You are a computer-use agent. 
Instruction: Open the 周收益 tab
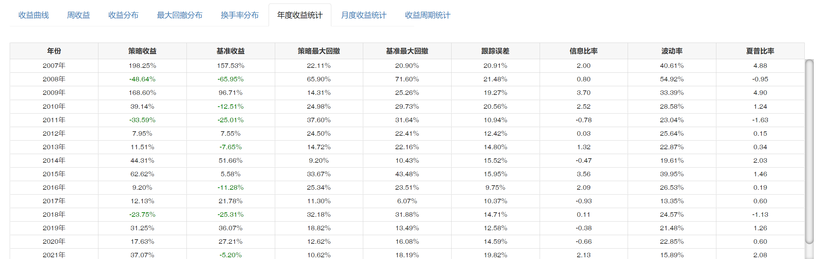[78, 15]
